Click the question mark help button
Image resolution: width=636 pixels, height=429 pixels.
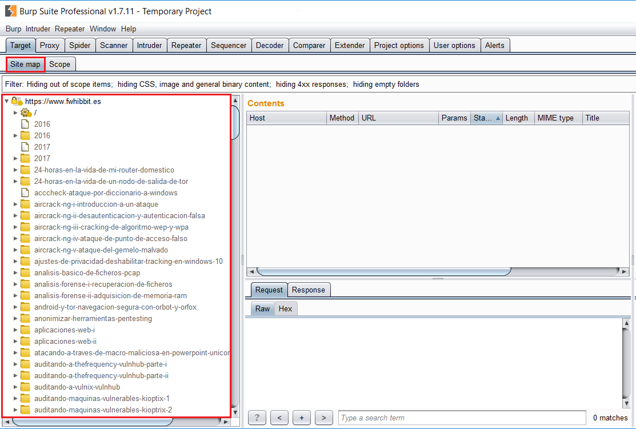coord(257,418)
